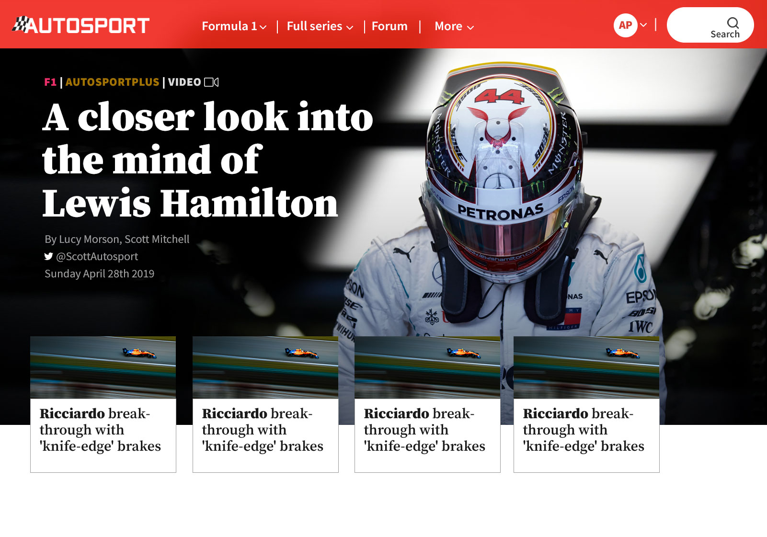Open the fourth Ricciardo card thumbnail from left
The height and width of the screenshot is (537, 767).
tap(586, 367)
